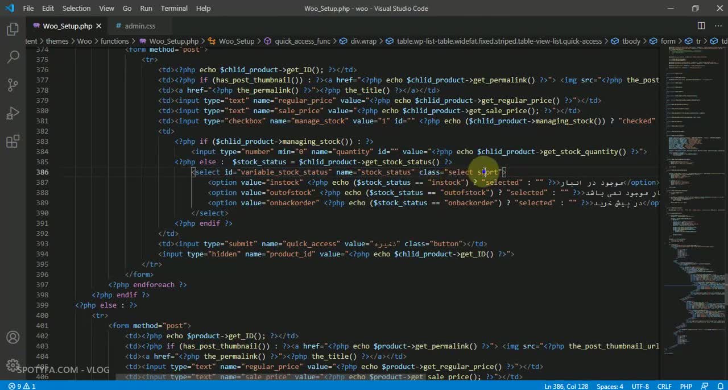This screenshot has width=728, height=390.
Task: Open the Explorer view in activity bar
Action: pyautogui.click(x=13, y=30)
